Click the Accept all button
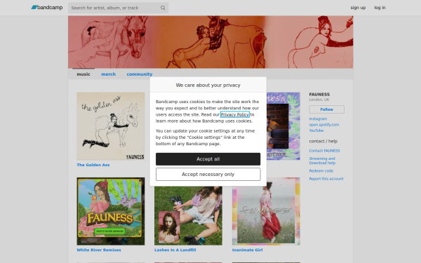The height and width of the screenshot is (263, 421). 208,159
